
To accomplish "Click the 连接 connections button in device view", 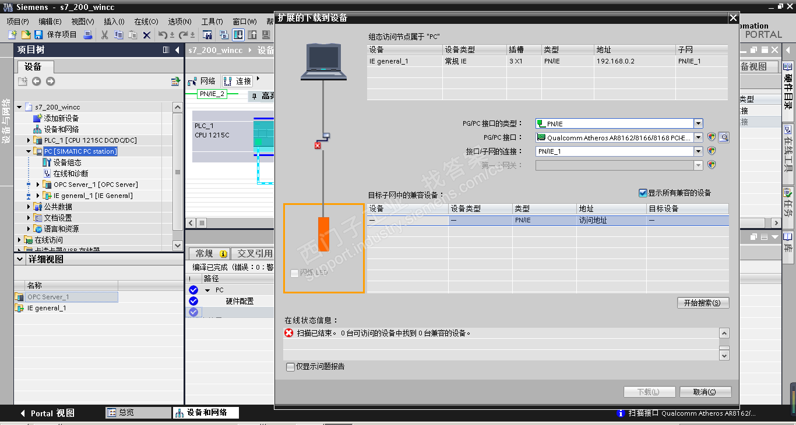I will pos(238,81).
